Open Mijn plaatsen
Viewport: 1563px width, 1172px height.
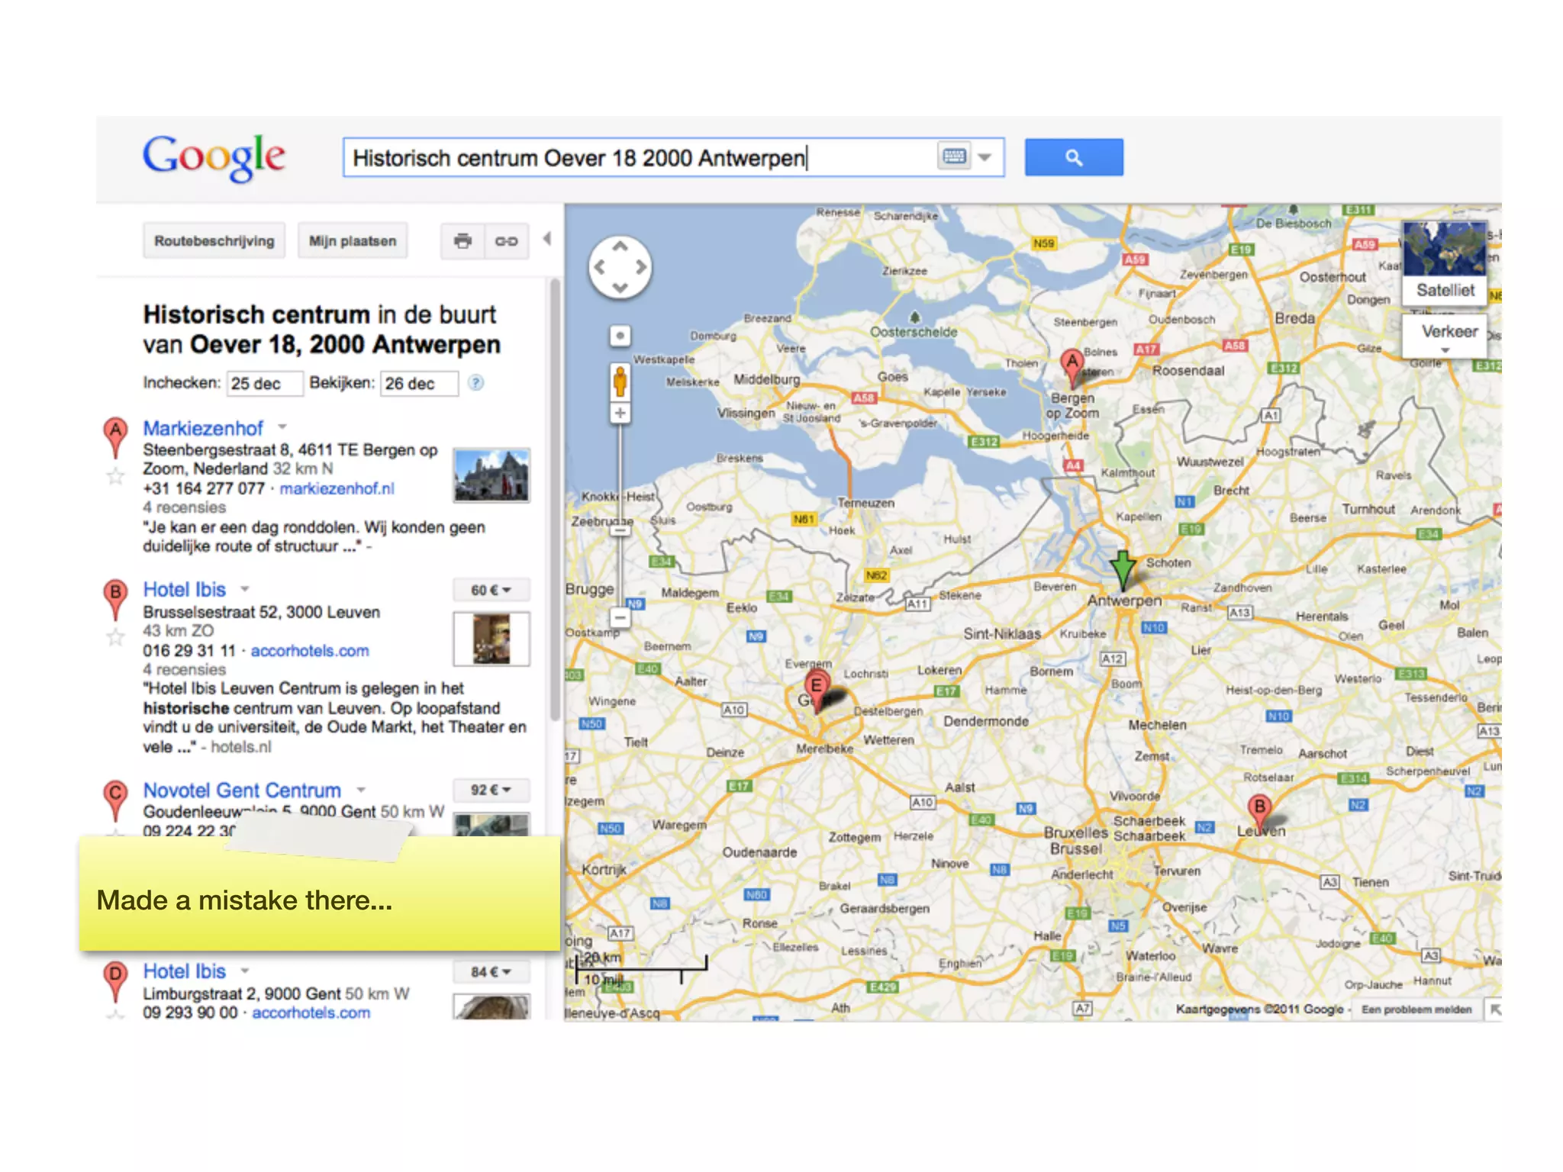click(x=353, y=241)
